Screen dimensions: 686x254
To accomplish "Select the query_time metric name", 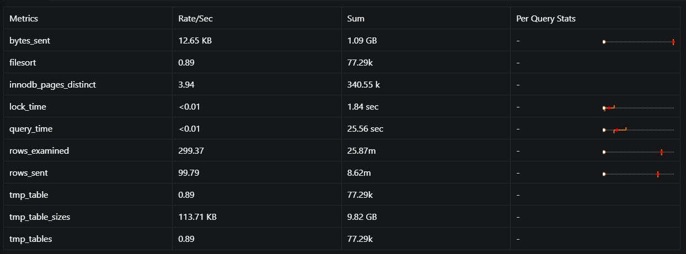I will 31,129.
